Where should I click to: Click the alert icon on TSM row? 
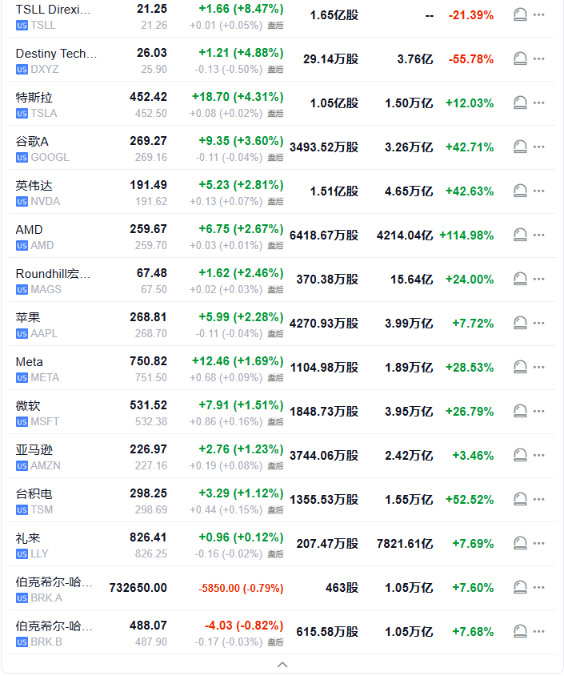pyautogui.click(x=520, y=500)
